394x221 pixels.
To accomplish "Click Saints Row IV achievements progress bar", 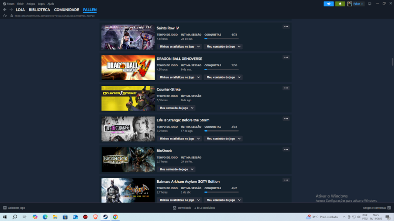I will tap(221, 39).
